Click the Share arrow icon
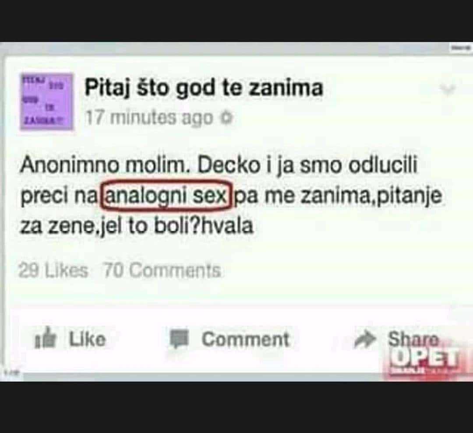Screen dimensions: 473x433 [x=365, y=339]
